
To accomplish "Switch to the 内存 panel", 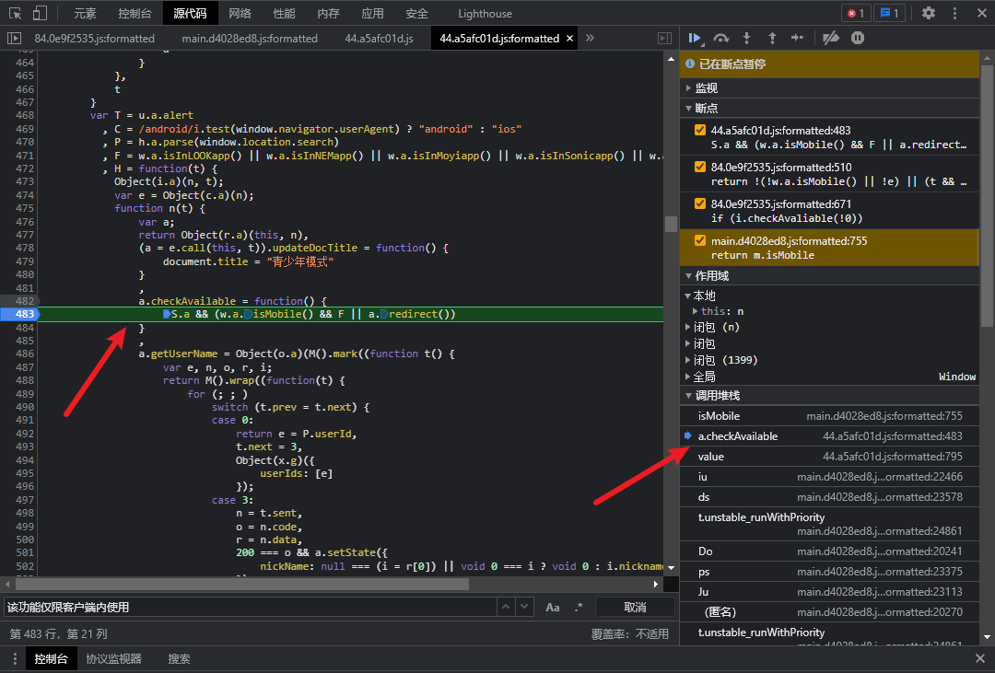I will pyautogui.click(x=329, y=13).
